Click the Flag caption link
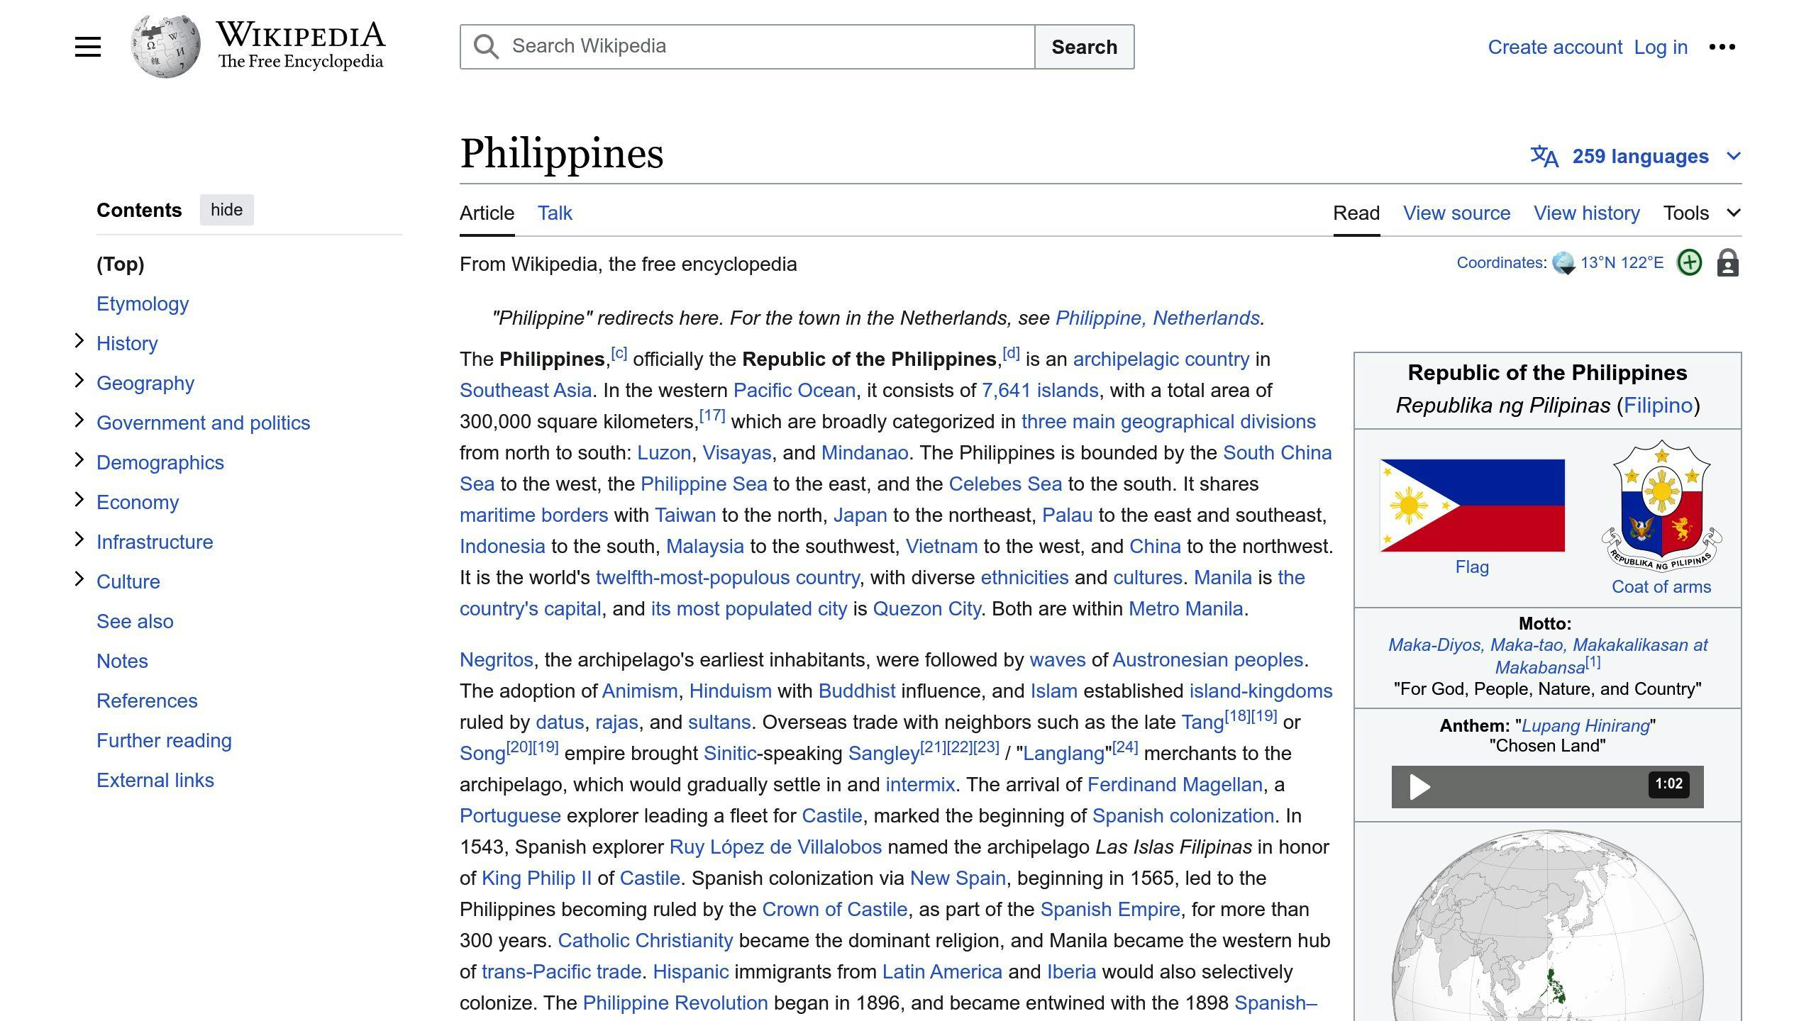1816x1021 pixels. tap(1472, 567)
